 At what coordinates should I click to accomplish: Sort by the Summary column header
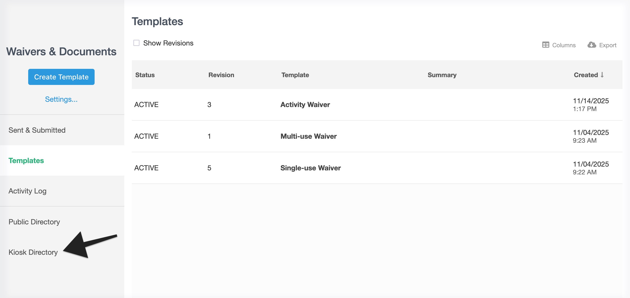(x=442, y=75)
